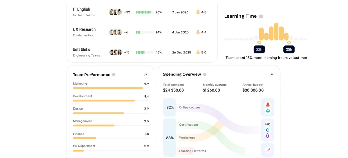Open Team Performance expand arrow

click(146, 75)
